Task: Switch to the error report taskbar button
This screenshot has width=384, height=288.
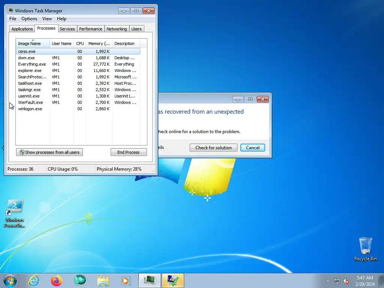Action: tap(172, 280)
